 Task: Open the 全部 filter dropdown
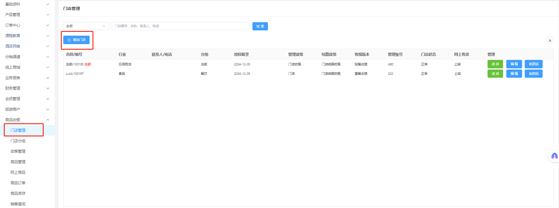[86, 26]
